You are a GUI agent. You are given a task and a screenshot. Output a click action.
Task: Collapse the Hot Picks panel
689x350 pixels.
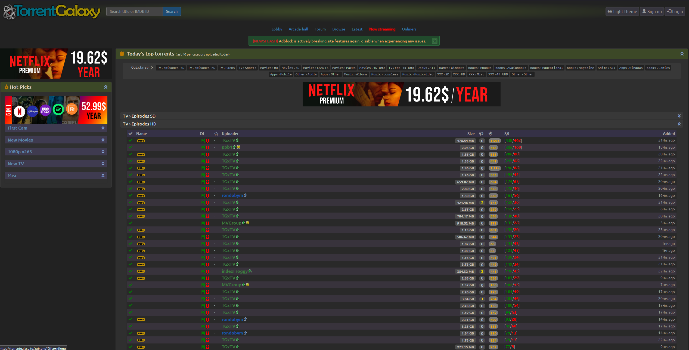pos(106,87)
